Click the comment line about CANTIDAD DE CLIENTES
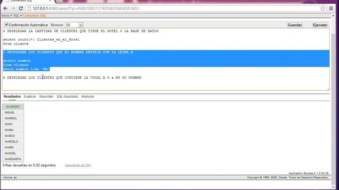Screen dimensions: 339x190 tap(81, 31)
